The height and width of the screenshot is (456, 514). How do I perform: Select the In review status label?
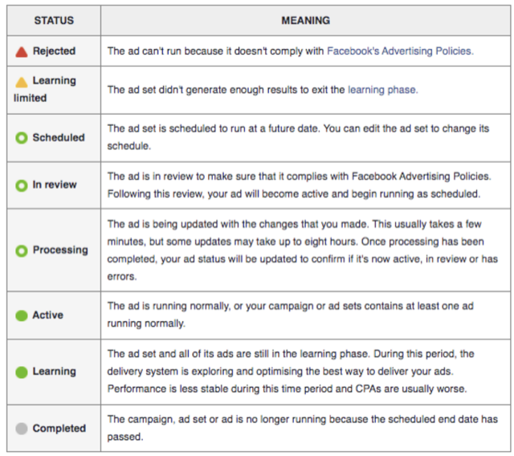tap(53, 186)
